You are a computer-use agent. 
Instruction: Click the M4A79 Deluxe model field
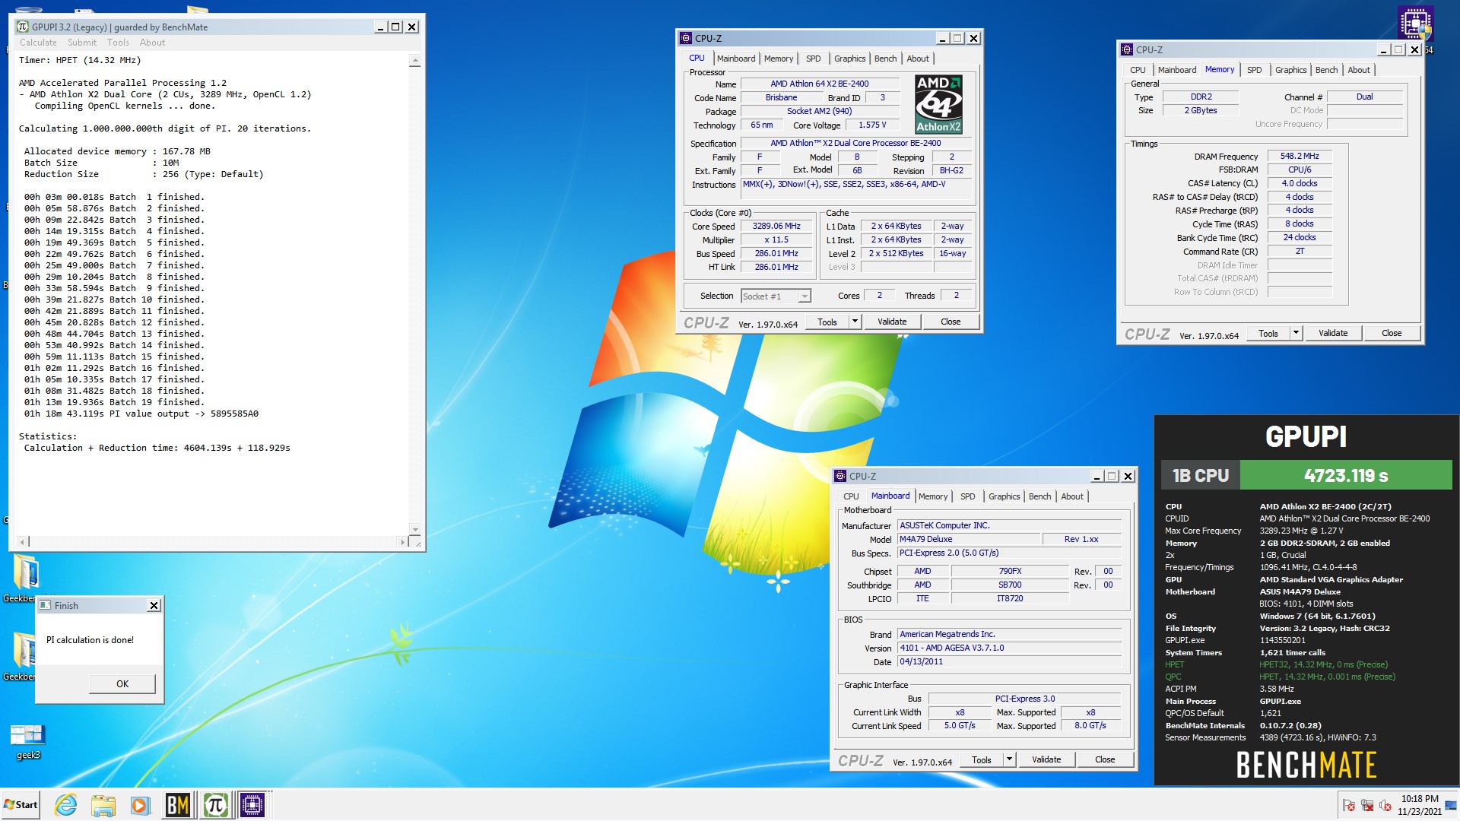[969, 539]
